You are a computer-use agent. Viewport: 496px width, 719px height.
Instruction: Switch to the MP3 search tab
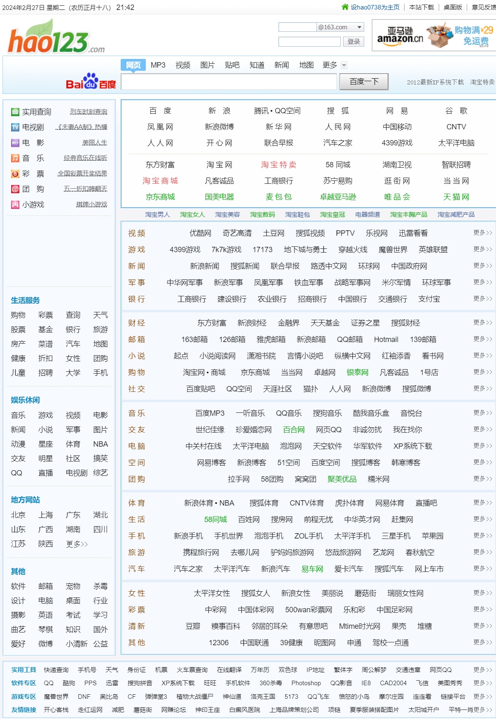(x=158, y=65)
